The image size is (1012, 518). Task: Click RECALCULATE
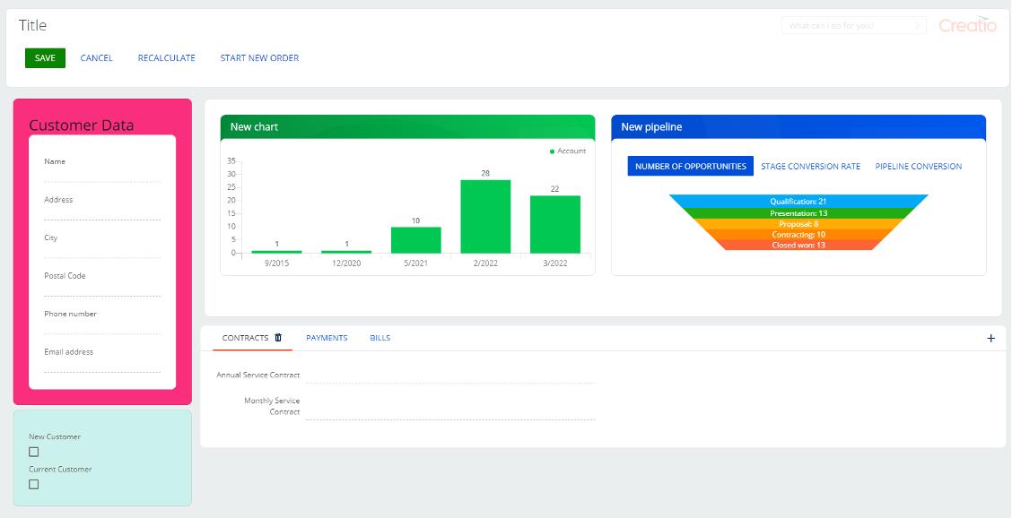click(166, 57)
